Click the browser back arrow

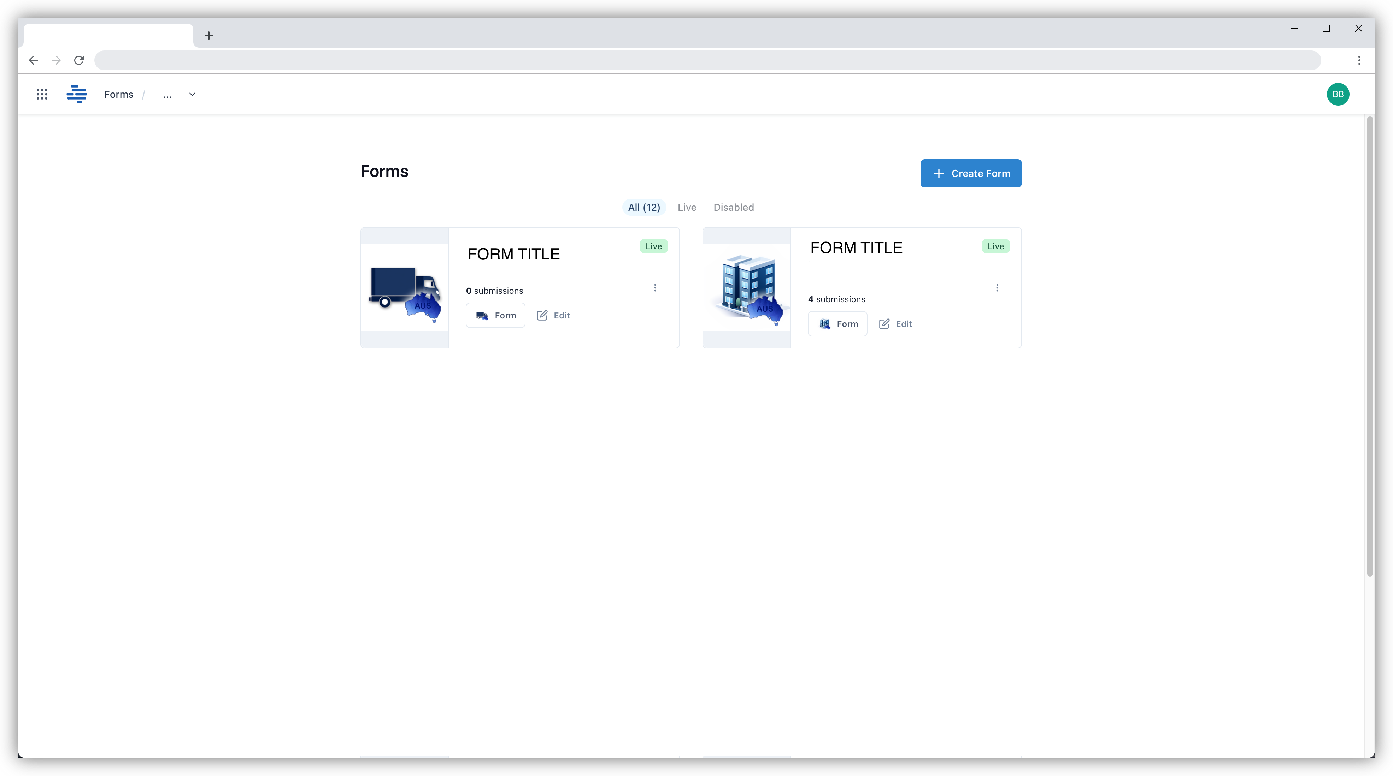34,60
